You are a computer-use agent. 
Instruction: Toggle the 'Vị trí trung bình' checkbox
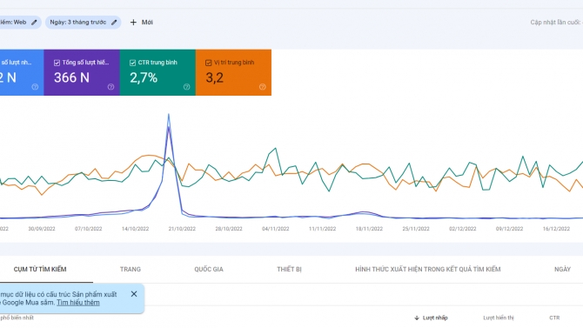tap(209, 63)
